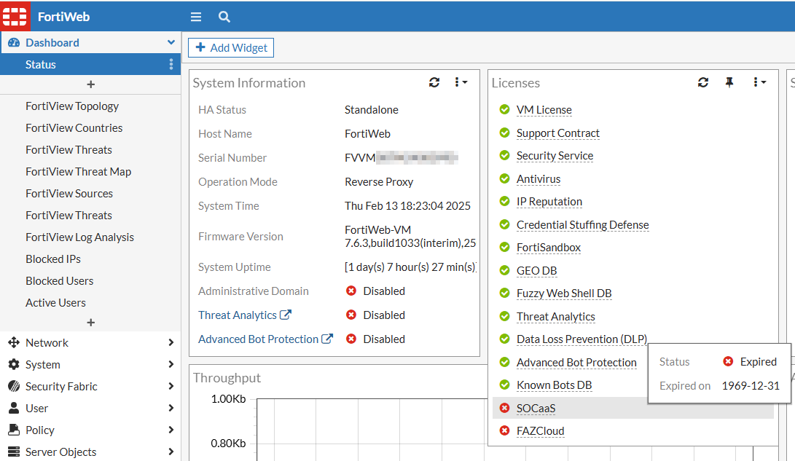Open the search magnifier icon
This screenshot has height=461, width=795.
tap(224, 17)
